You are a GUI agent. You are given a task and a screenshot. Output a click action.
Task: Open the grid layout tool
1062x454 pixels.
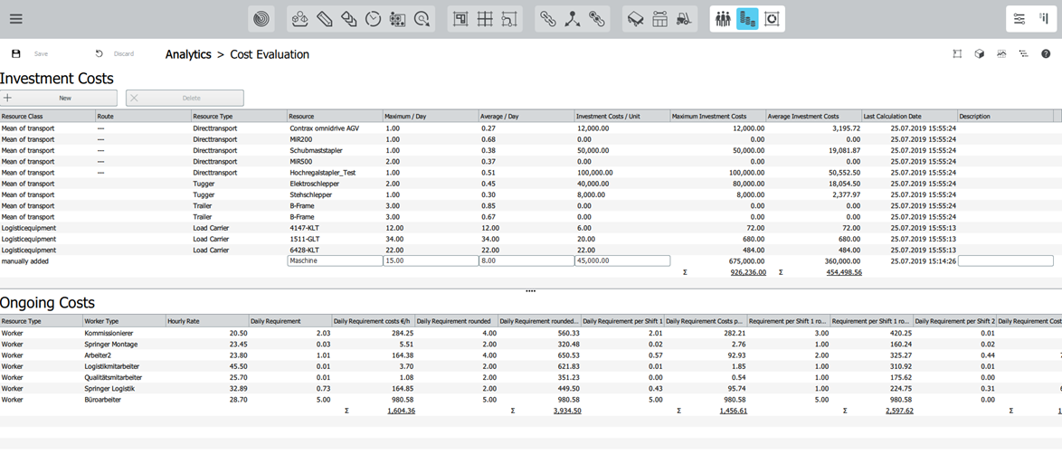[485, 19]
